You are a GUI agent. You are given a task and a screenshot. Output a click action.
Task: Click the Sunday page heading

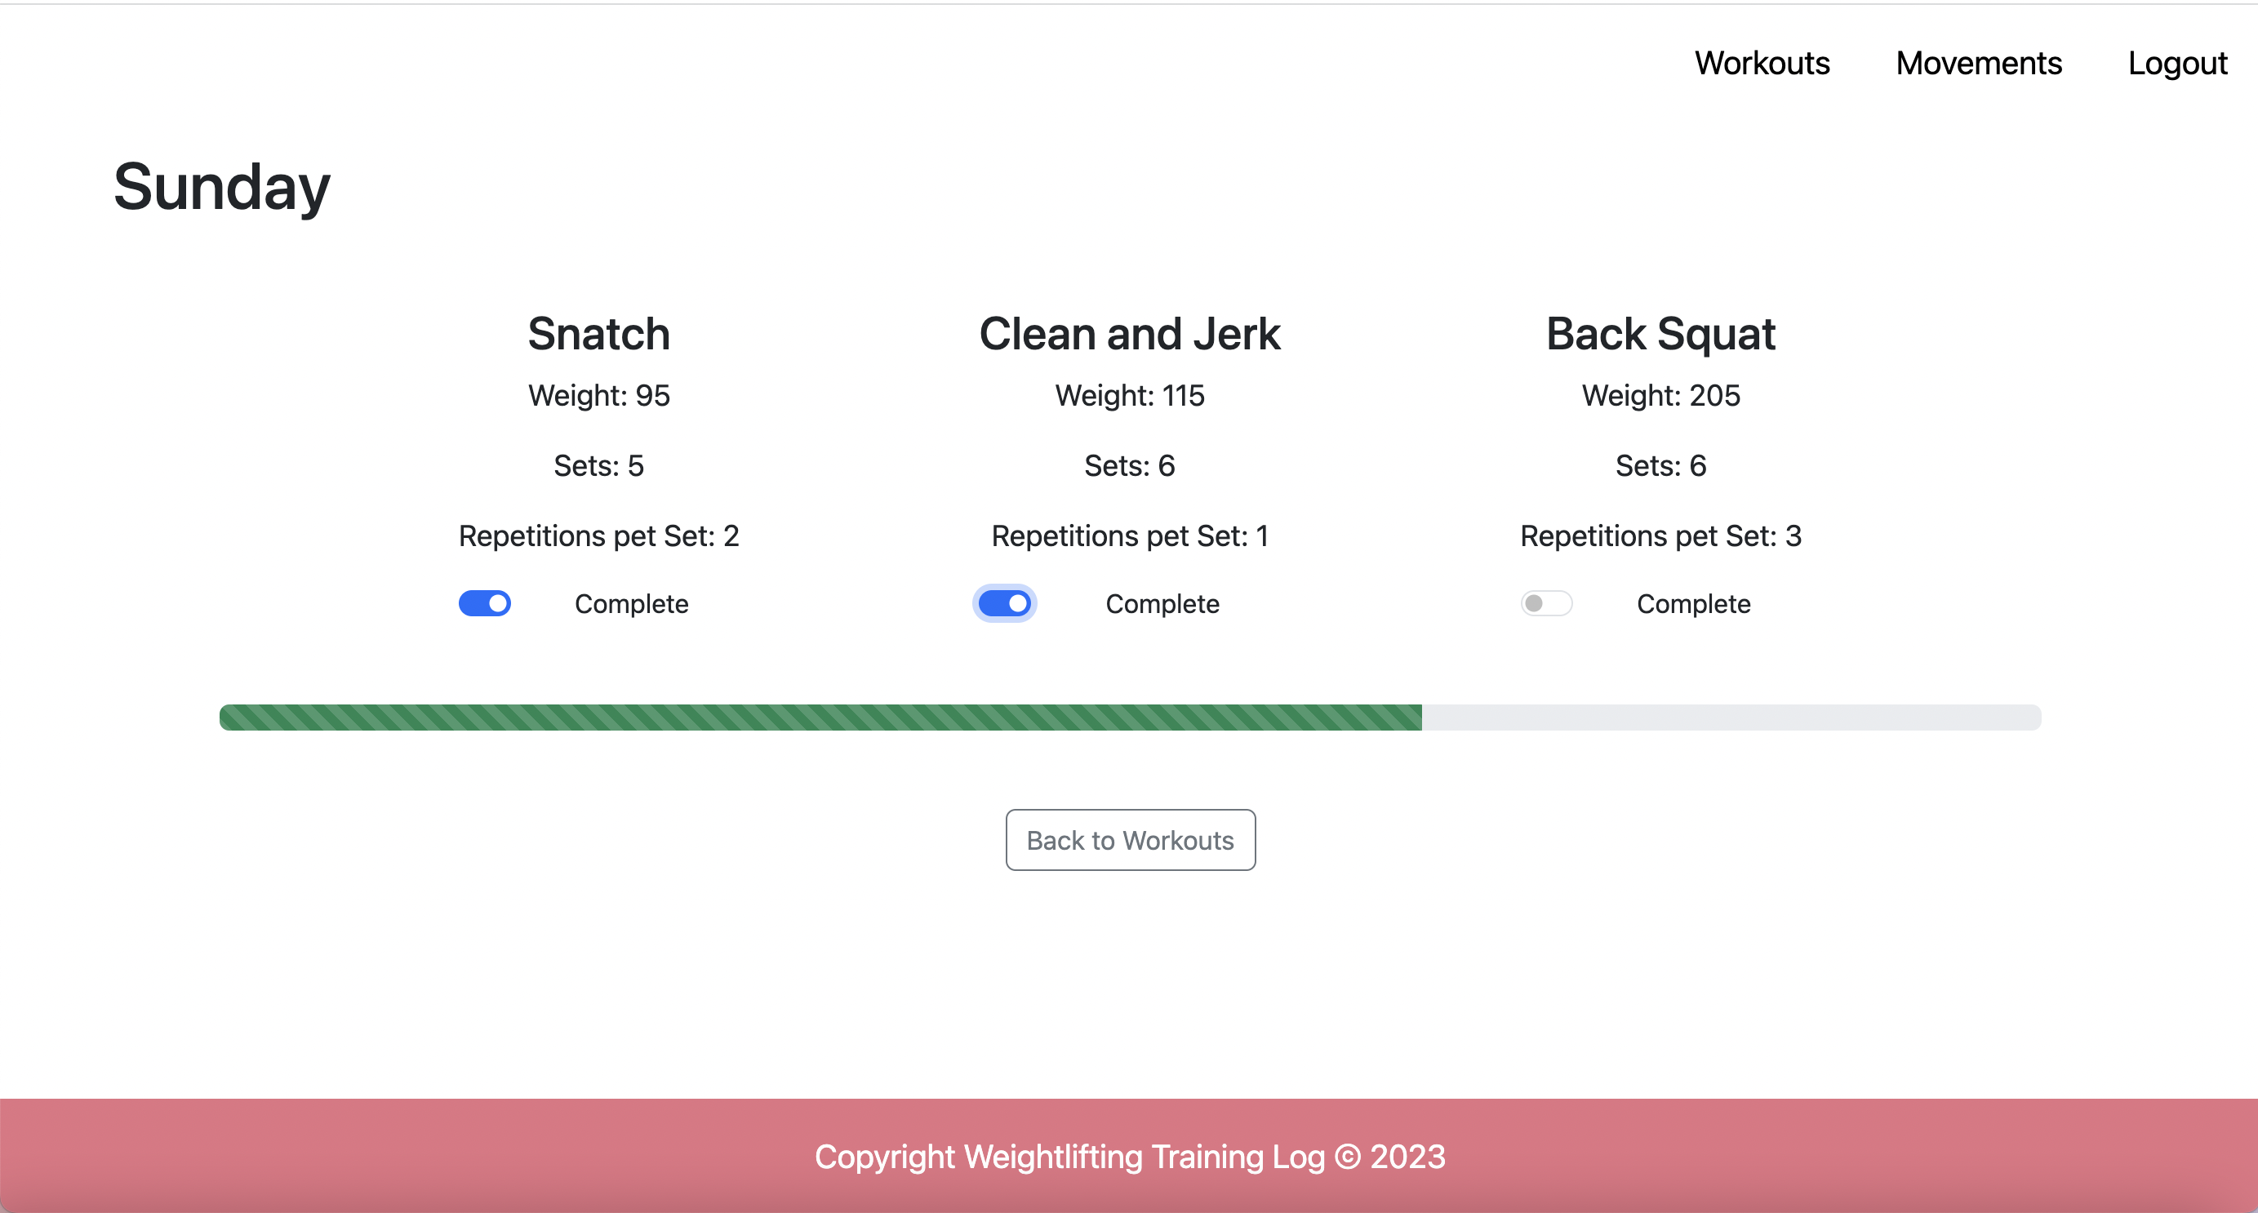point(222,187)
